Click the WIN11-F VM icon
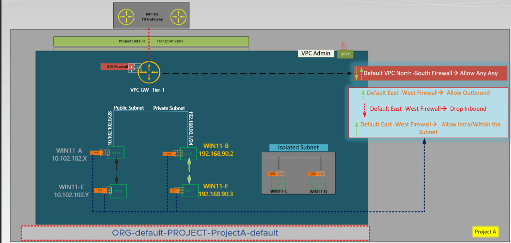The image size is (511, 243). (189, 190)
